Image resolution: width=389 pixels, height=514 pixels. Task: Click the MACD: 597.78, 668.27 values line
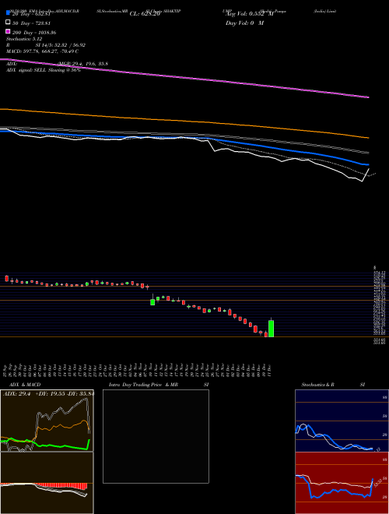[x=42, y=51]
